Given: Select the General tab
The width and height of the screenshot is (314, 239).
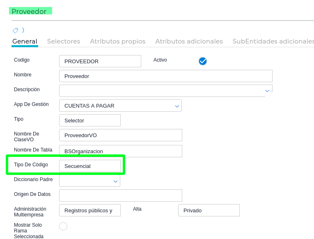Looking at the screenshot, I should pos(25,41).
